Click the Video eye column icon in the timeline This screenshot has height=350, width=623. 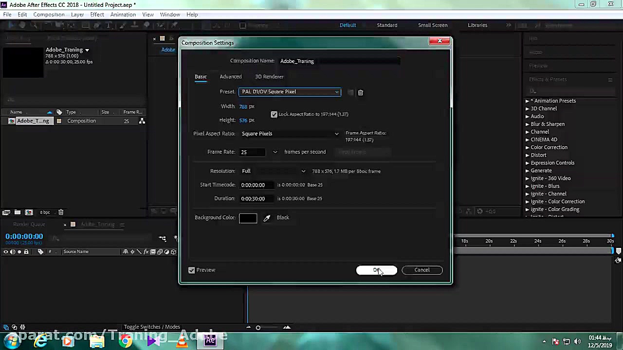[x=6, y=252]
